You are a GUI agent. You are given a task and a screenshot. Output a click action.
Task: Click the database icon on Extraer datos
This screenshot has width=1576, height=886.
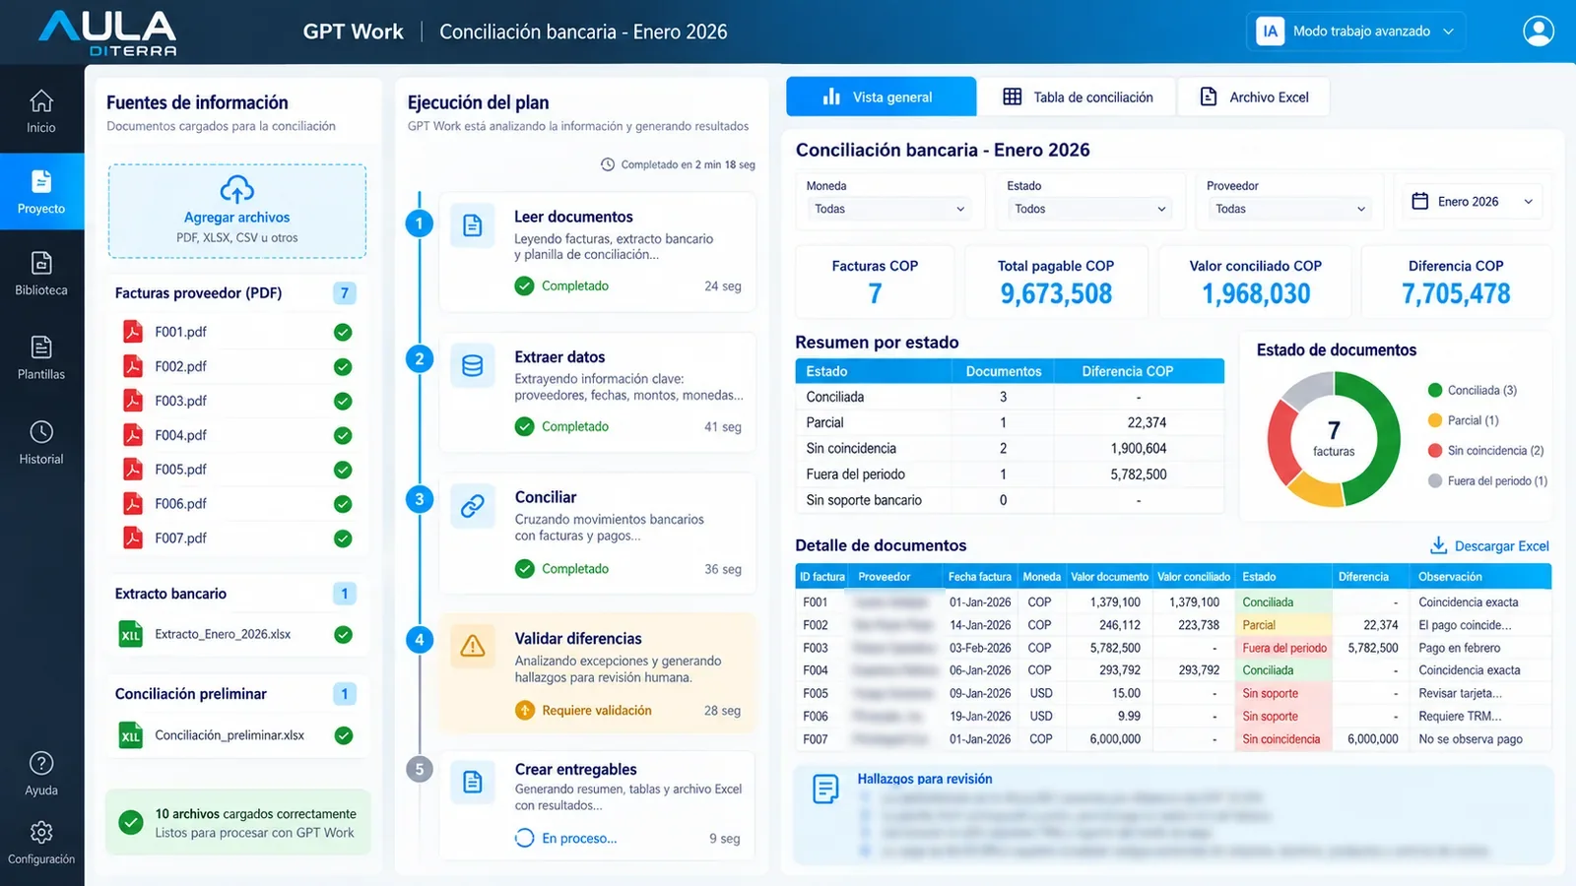(x=473, y=365)
